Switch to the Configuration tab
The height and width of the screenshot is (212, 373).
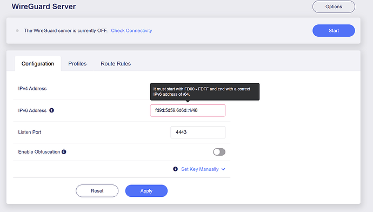(x=38, y=64)
